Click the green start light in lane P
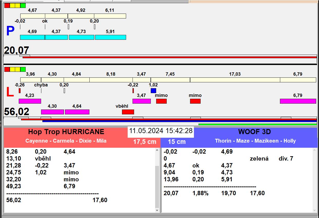This screenshot has height=218, width=319. click(23, 5)
